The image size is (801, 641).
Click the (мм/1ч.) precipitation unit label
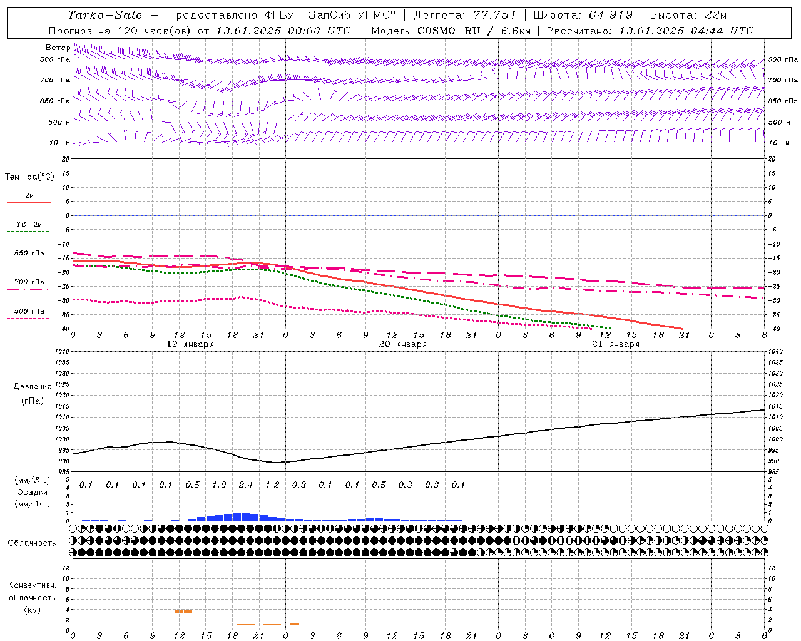point(33,505)
